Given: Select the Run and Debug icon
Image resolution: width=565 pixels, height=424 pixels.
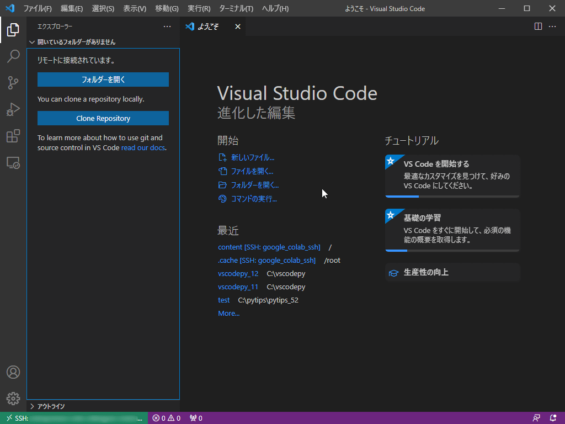Looking at the screenshot, I should click(13, 109).
